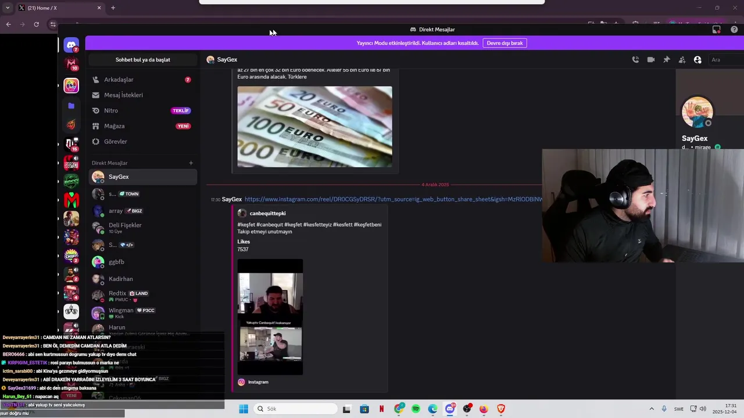
Task: Open the Instagram reel video thumbnail
Action: [270, 317]
